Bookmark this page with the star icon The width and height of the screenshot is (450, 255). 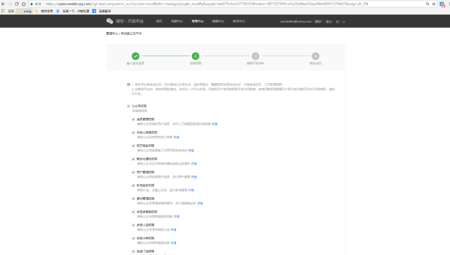434,4
